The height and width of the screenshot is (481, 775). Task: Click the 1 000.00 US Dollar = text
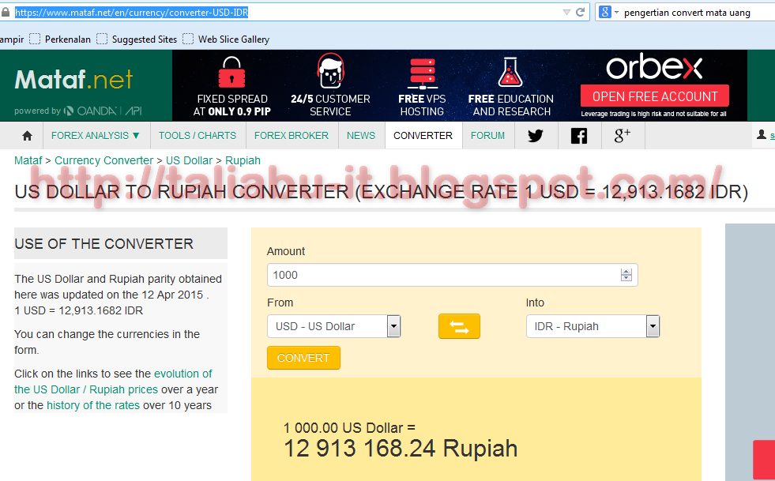pos(349,427)
